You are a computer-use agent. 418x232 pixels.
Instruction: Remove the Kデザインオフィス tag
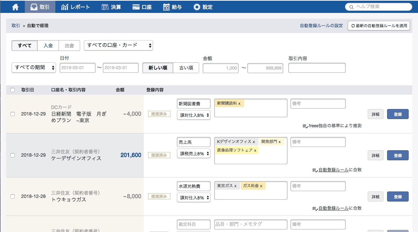click(254, 142)
